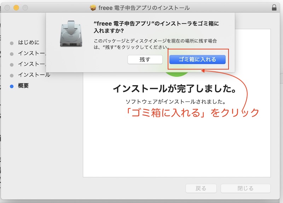Image resolution: width=283 pixels, height=203 pixels.
Task: Click the インストールが完了しました heading
Action: 174,89
